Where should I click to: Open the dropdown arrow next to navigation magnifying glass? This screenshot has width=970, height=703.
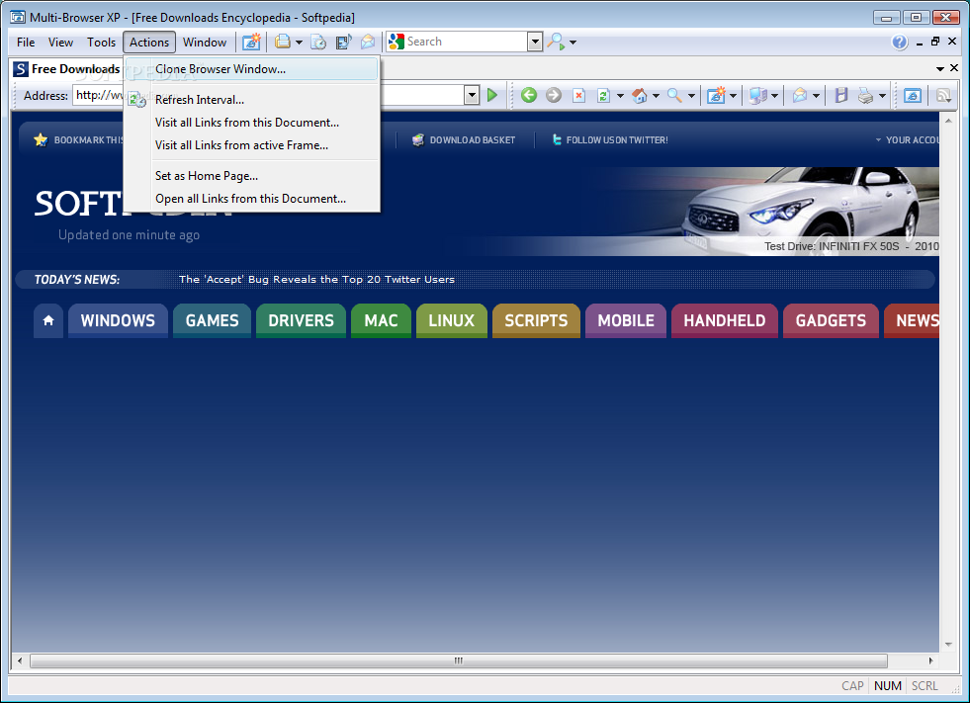[x=691, y=95]
